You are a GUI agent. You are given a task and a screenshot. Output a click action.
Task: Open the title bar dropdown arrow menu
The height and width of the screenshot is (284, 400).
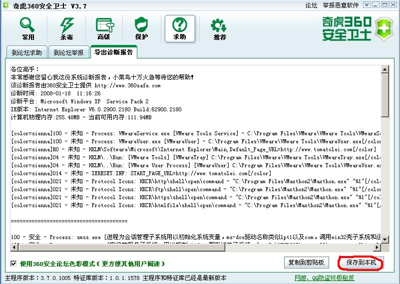coord(367,5)
